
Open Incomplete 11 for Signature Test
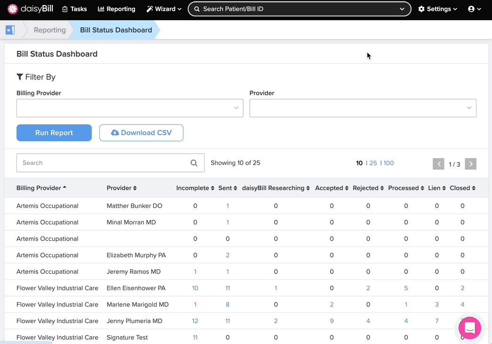tap(195, 337)
